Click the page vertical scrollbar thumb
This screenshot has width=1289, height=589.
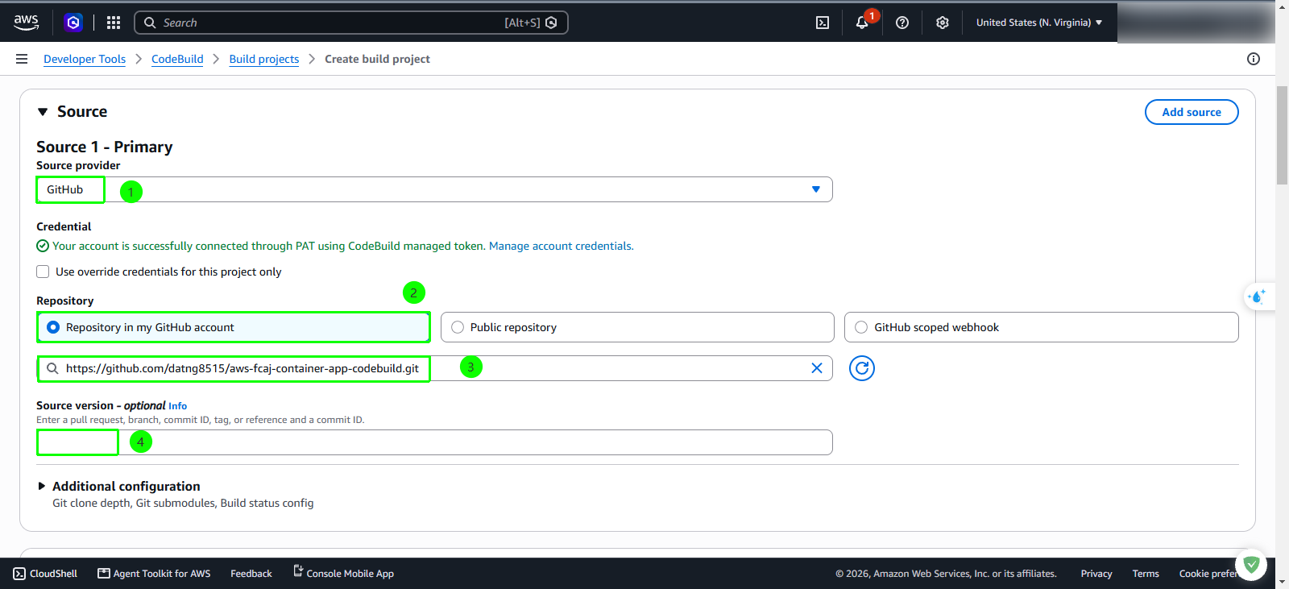point(1282,135)
